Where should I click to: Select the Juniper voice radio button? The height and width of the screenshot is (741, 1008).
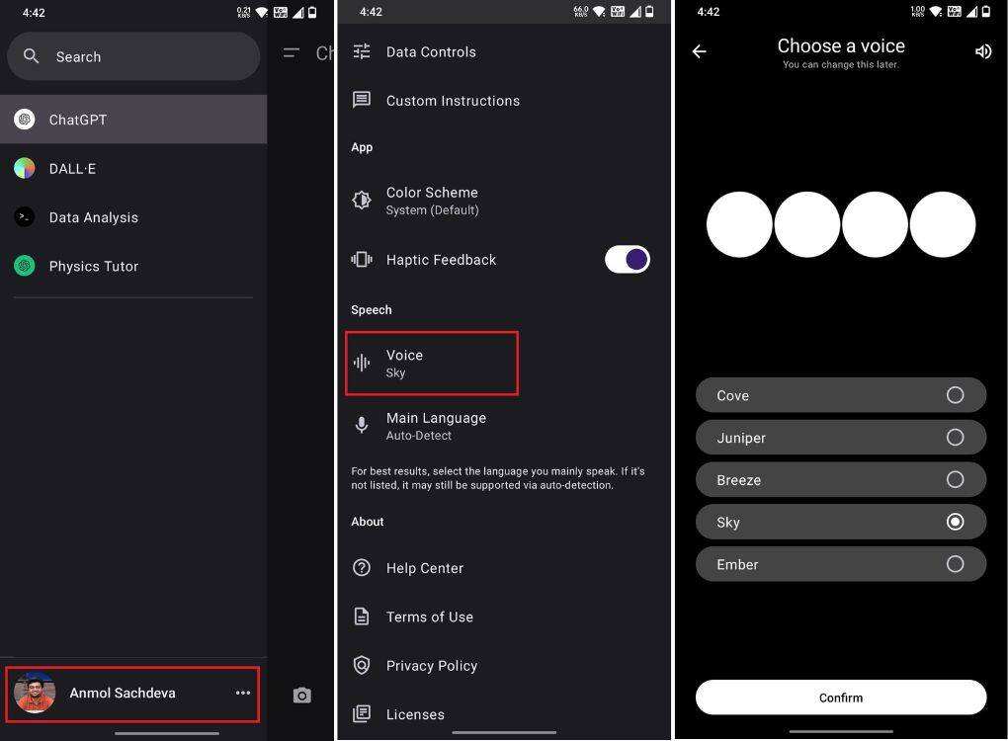[x=956, y=437]
